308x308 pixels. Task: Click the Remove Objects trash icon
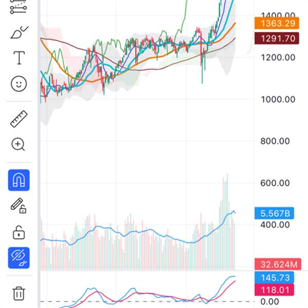tap(18, 294)
